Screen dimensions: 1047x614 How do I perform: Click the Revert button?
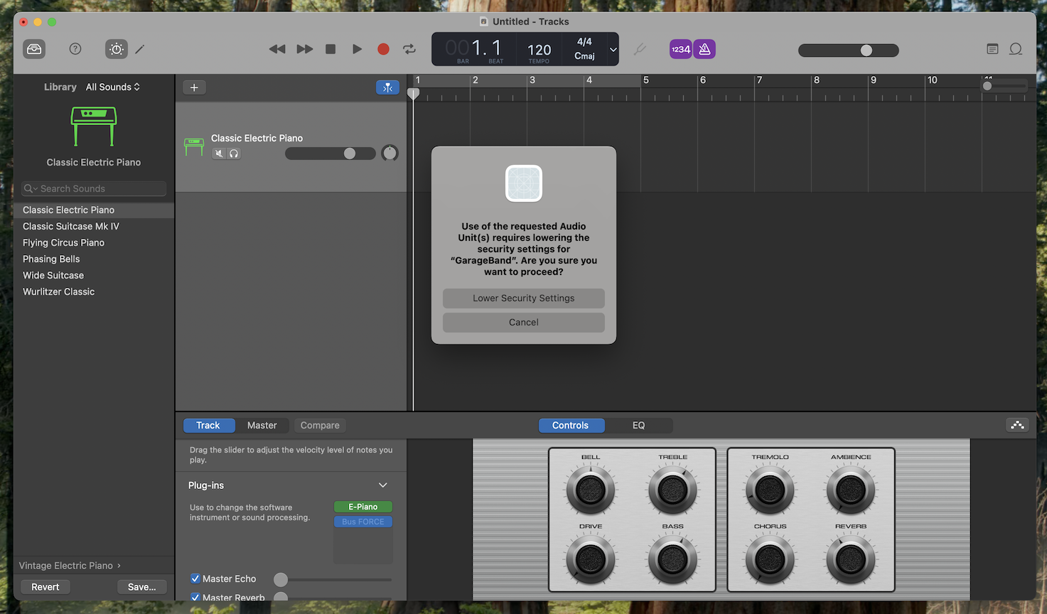(45, 587)
